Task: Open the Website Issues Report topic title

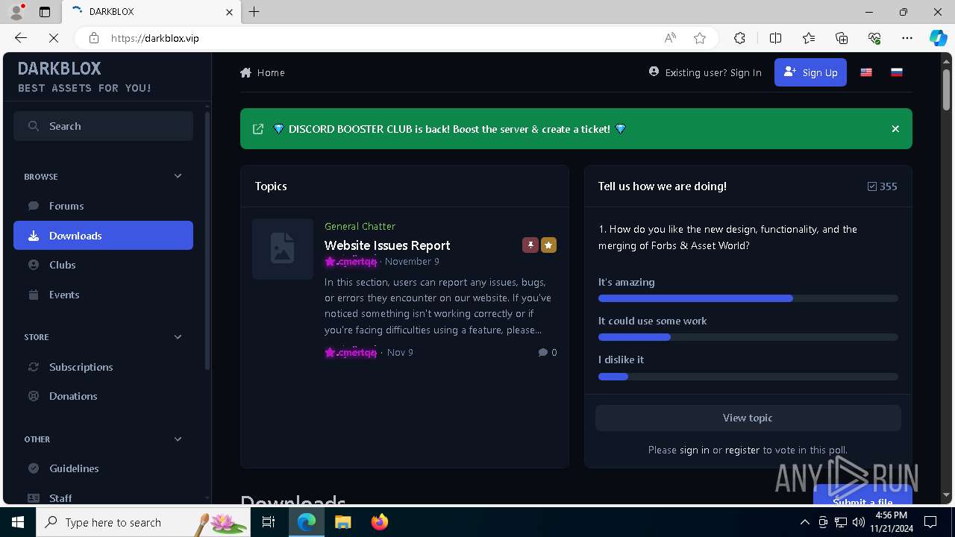Action: tap(387, 245)
